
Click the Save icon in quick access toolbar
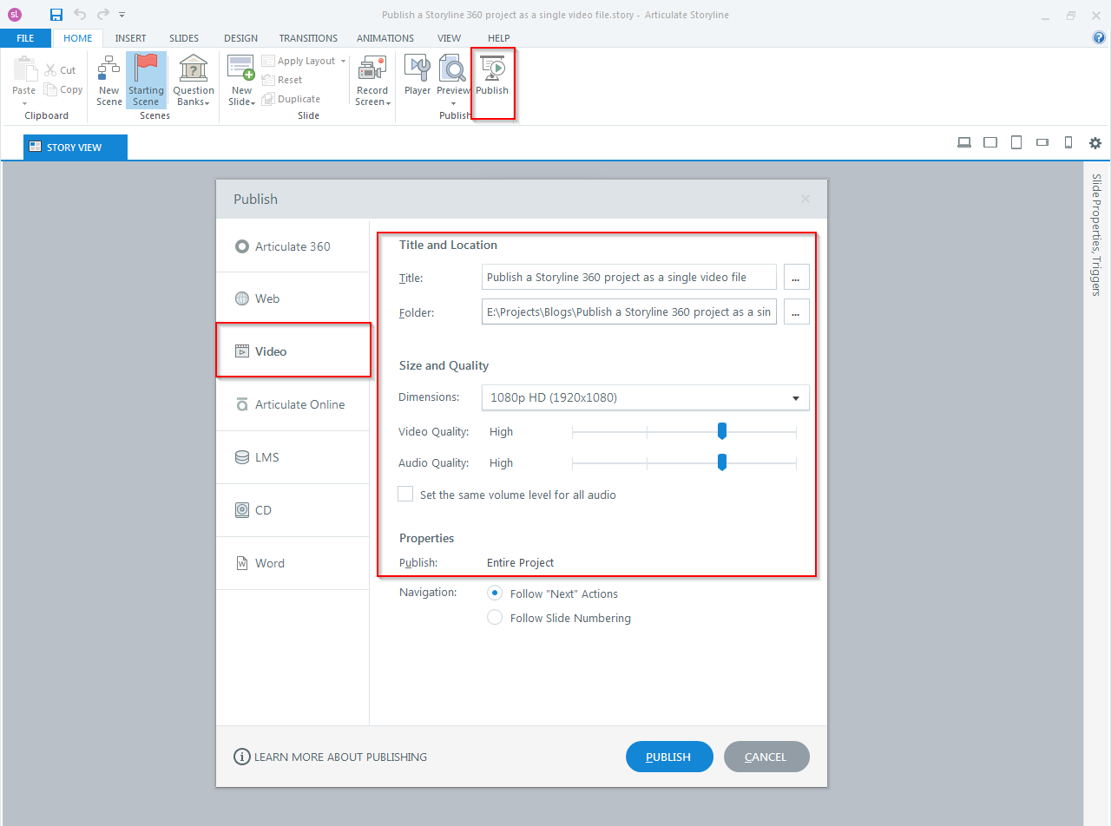coord(56,14)
